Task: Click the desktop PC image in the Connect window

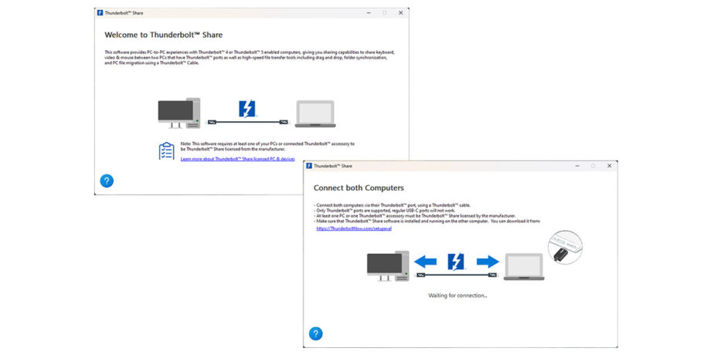Action: coord(387,266)
